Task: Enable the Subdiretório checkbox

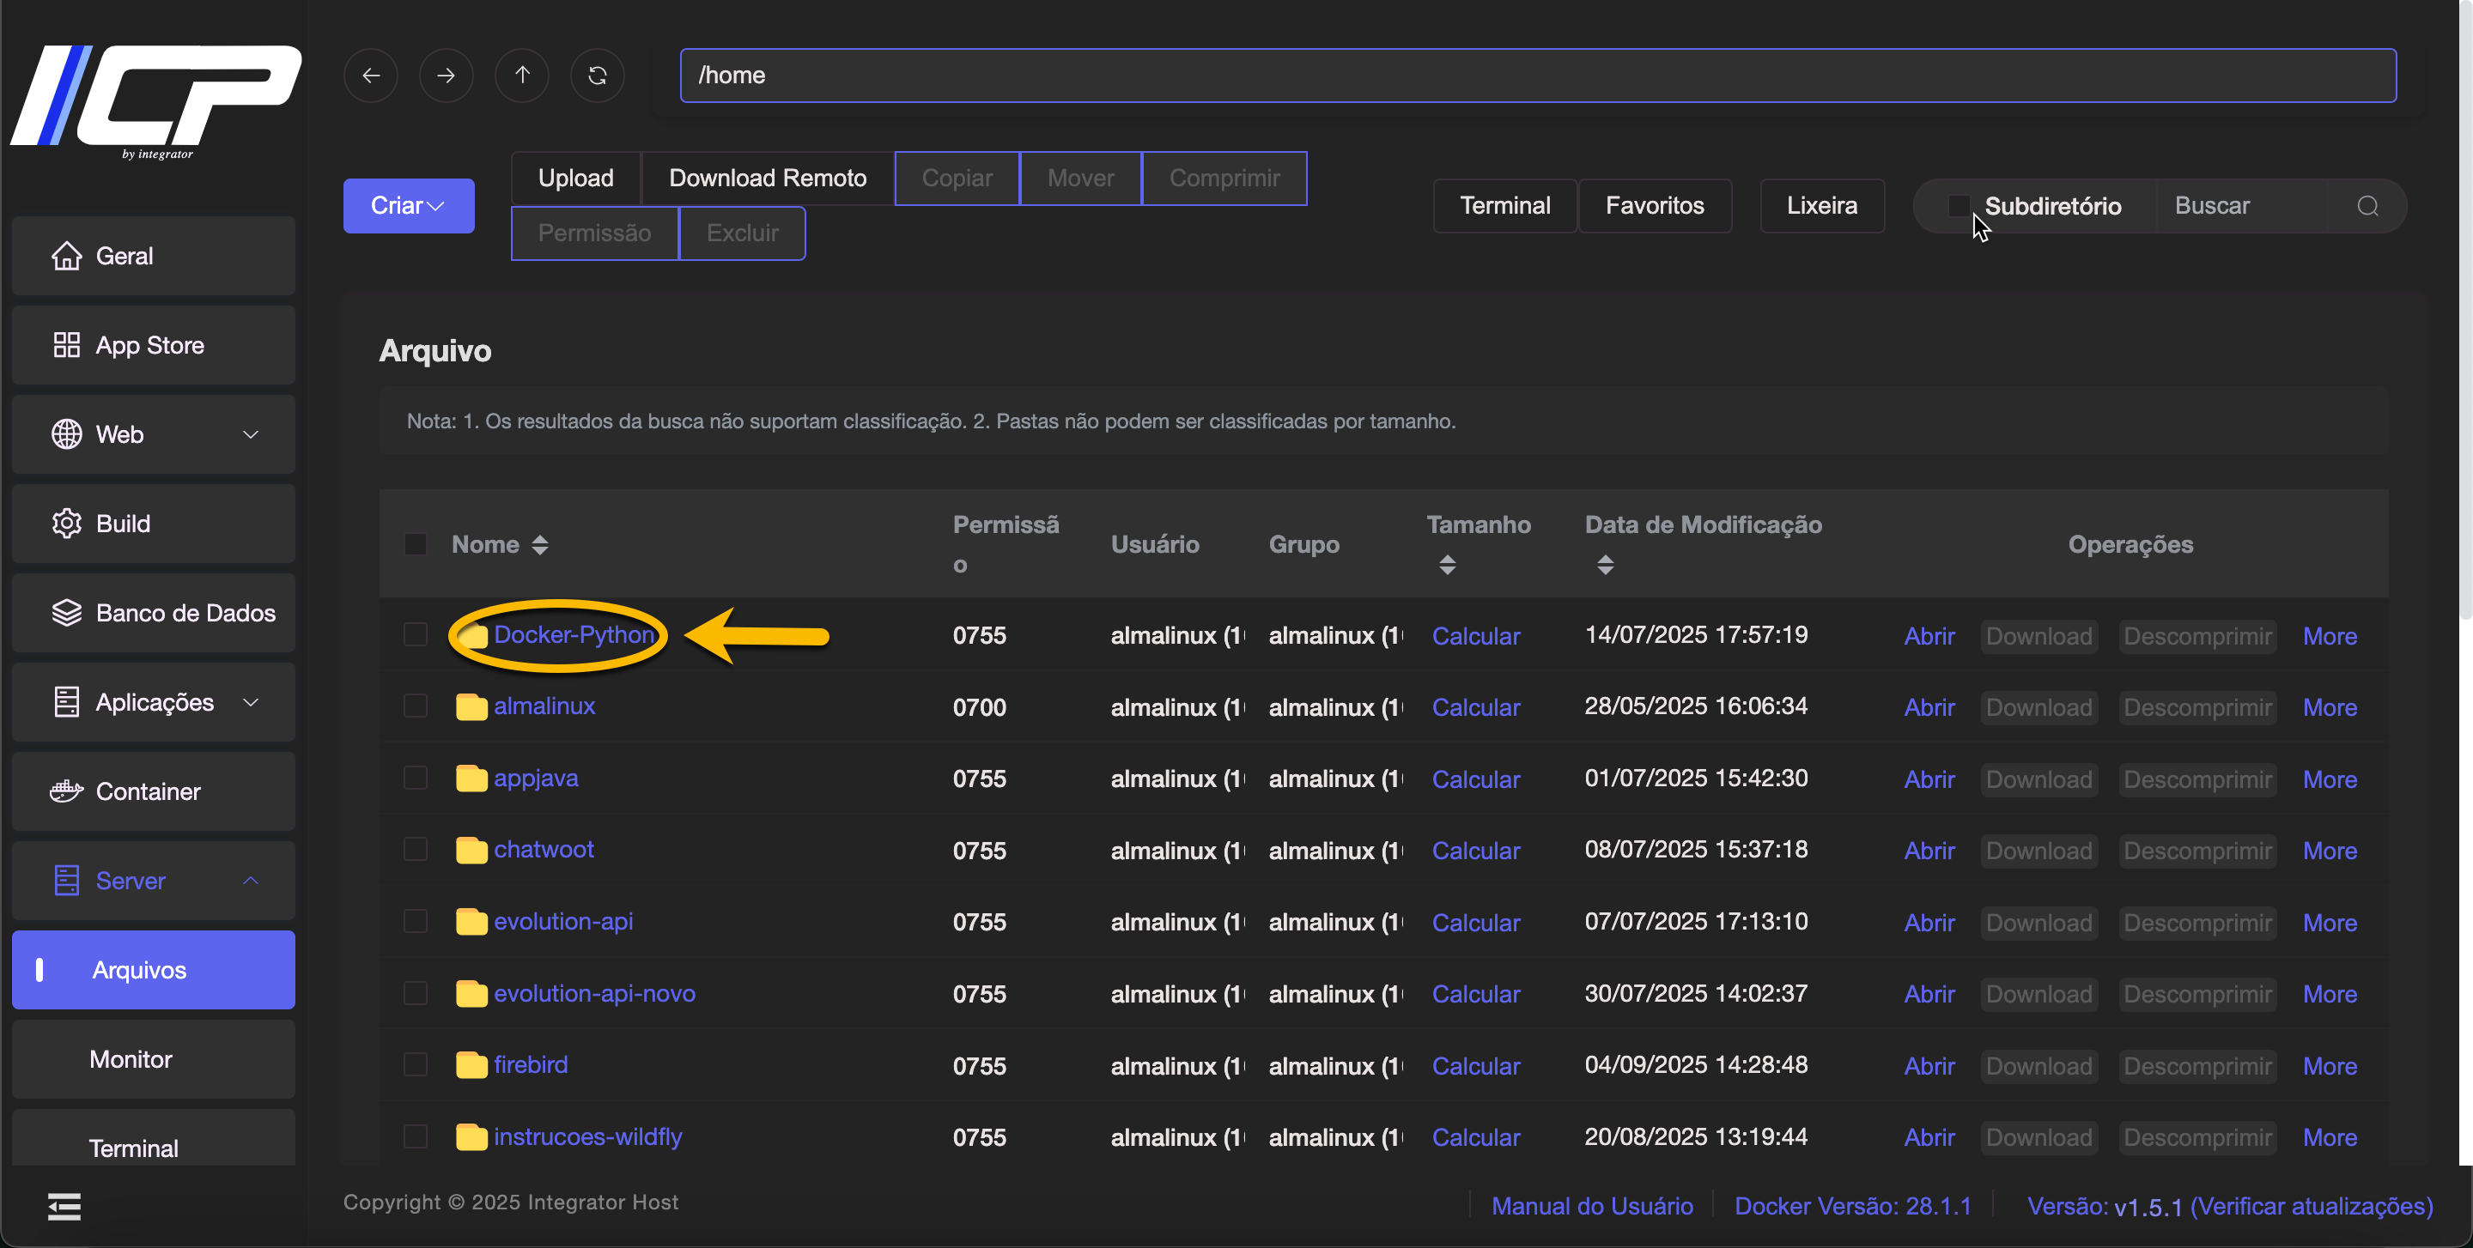Action: click(1959, 205)
